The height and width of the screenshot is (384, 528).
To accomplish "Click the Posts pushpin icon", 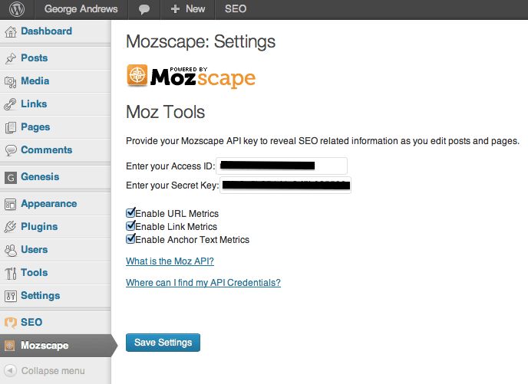I will 11,58.
